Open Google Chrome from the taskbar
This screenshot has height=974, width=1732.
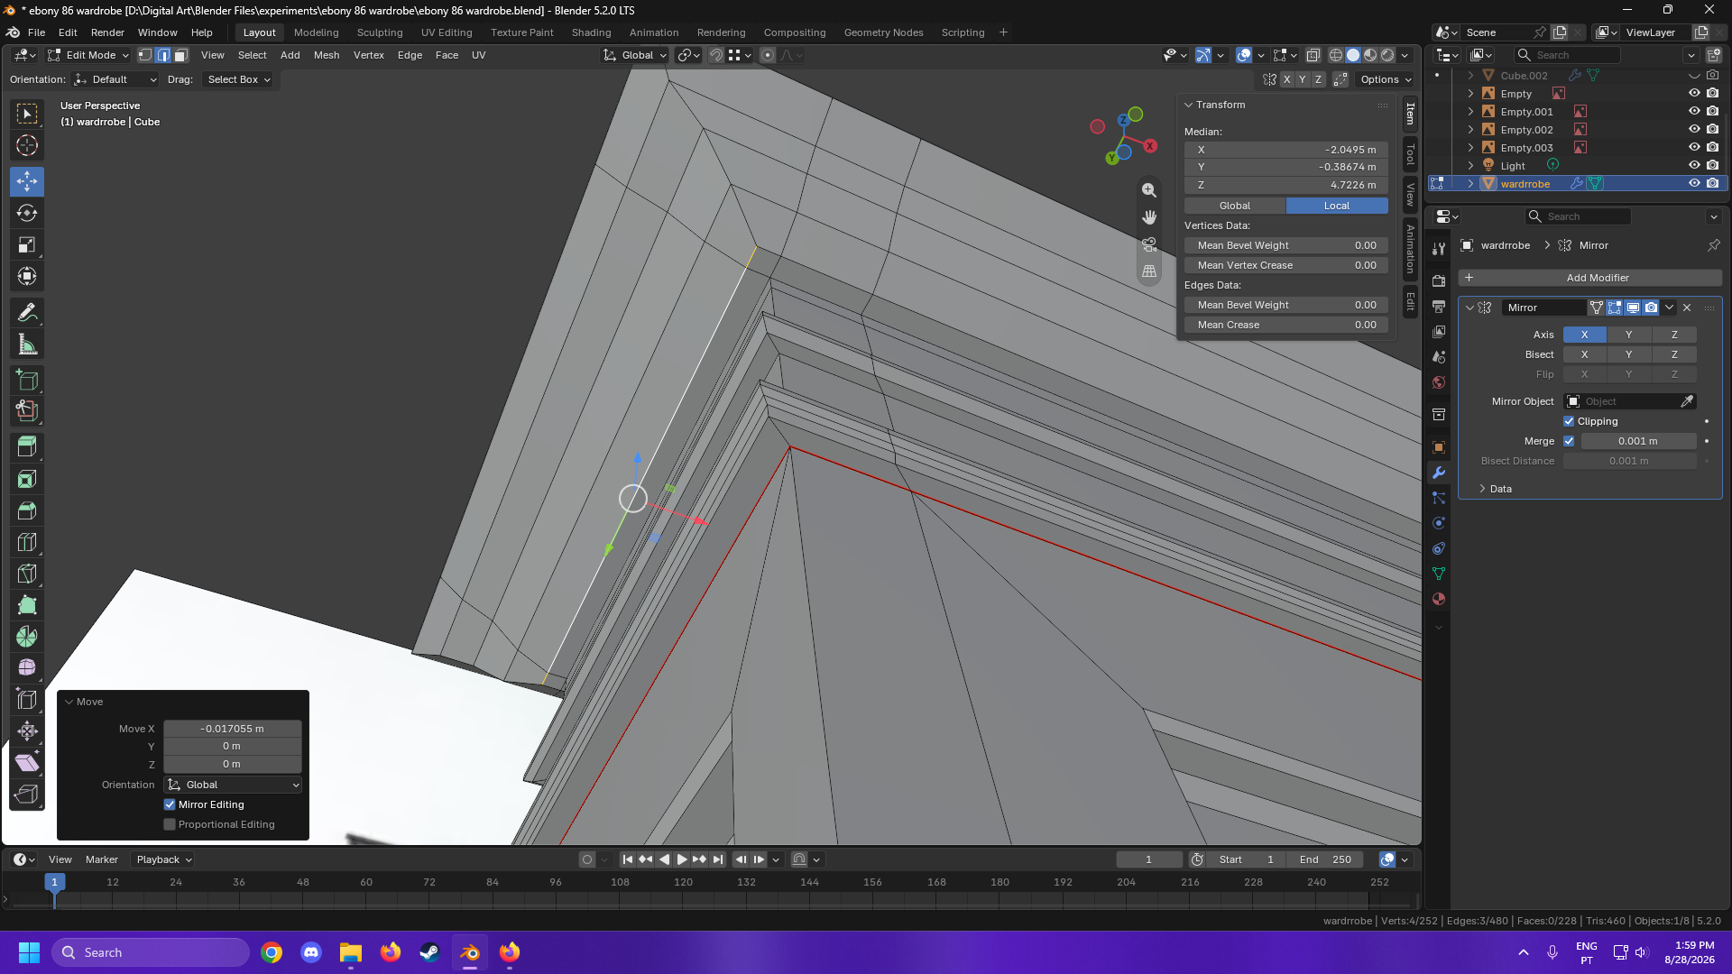tap(272, 952)
